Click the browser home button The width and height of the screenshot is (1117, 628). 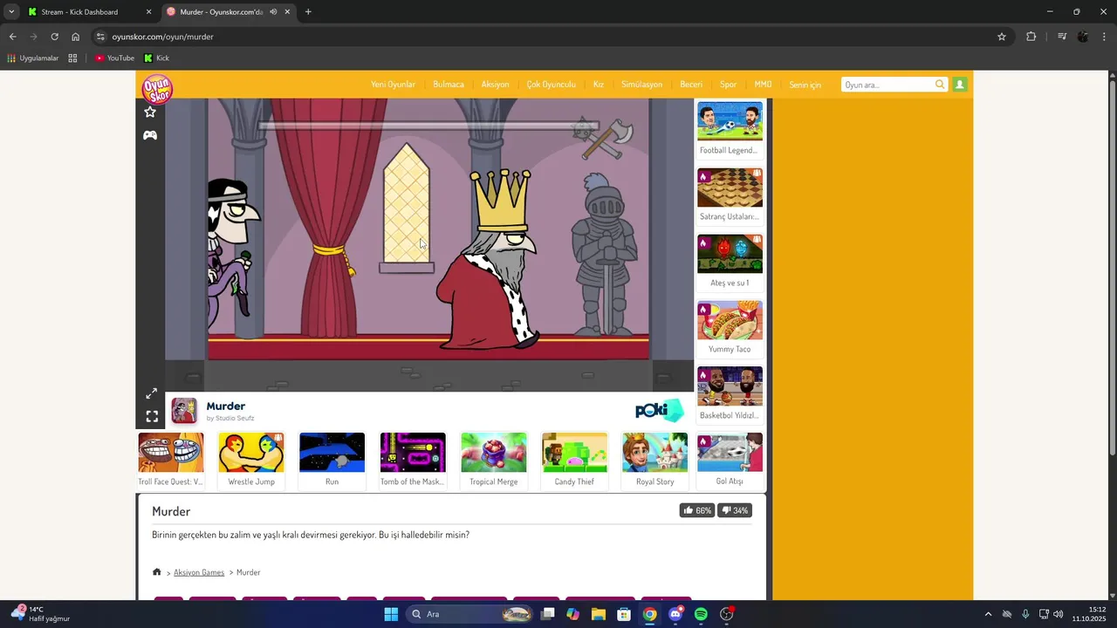pyautogui.click(x=76, y=37)
